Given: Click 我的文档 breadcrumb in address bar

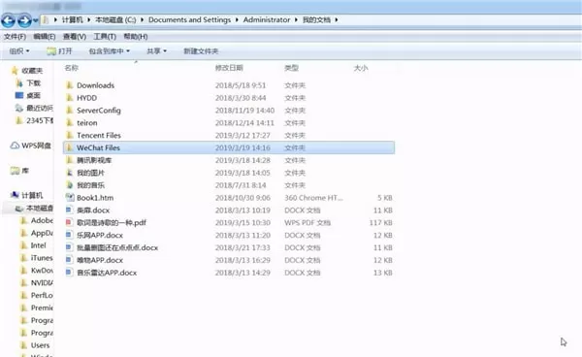Looking at the screenshot, I should pyautogui.click(x=316, y=20).
